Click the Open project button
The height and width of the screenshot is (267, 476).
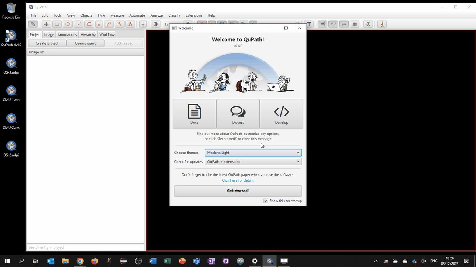click(x=85, y=43)
